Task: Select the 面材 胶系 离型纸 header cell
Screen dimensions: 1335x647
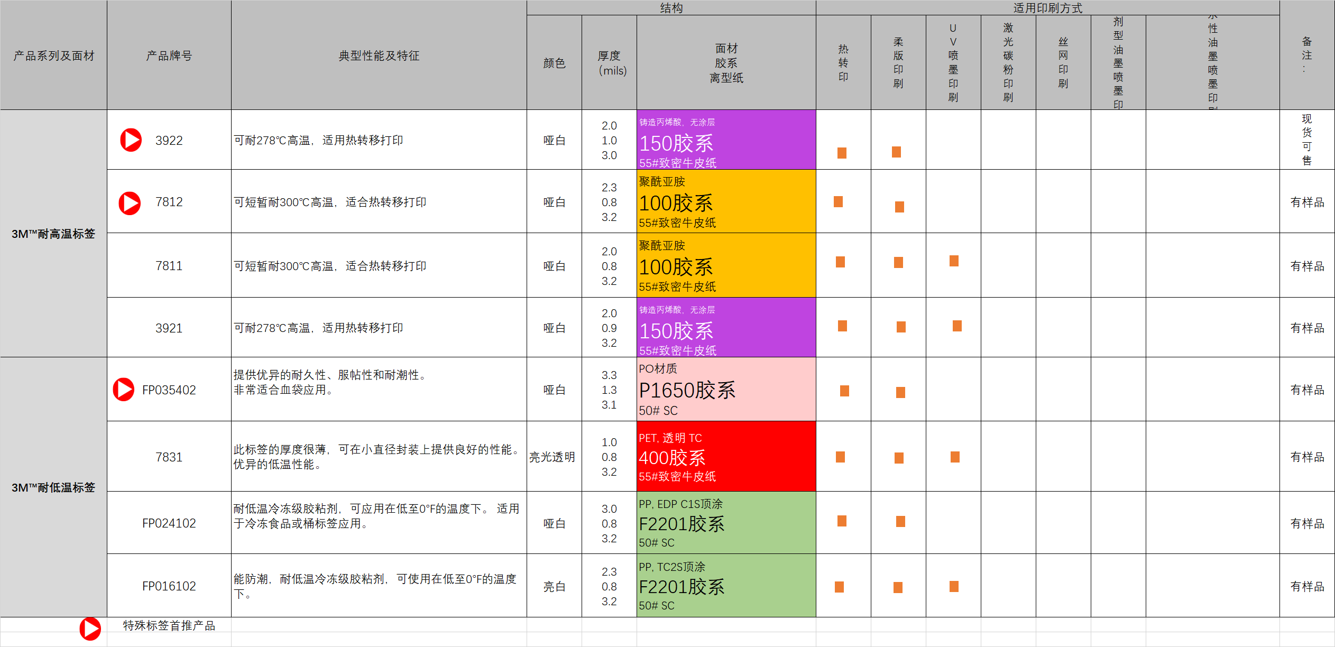Action: (726, 62)
